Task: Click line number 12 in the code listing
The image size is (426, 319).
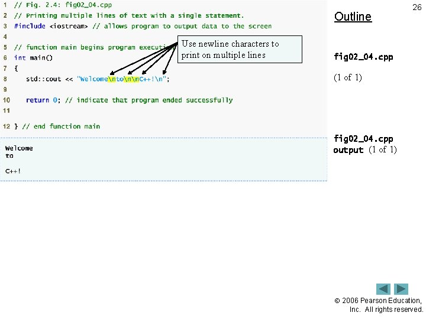Action: [7, 126]
